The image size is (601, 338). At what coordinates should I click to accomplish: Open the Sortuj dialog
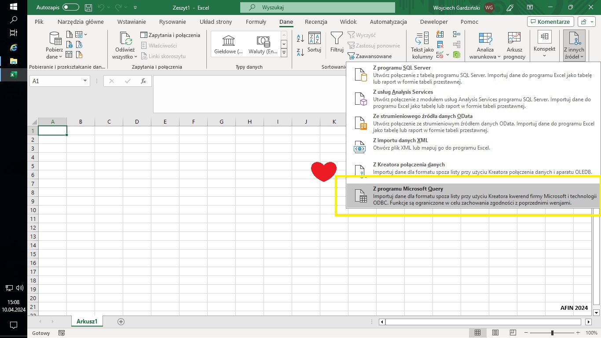pyautogui.click(x=314, y=43)
